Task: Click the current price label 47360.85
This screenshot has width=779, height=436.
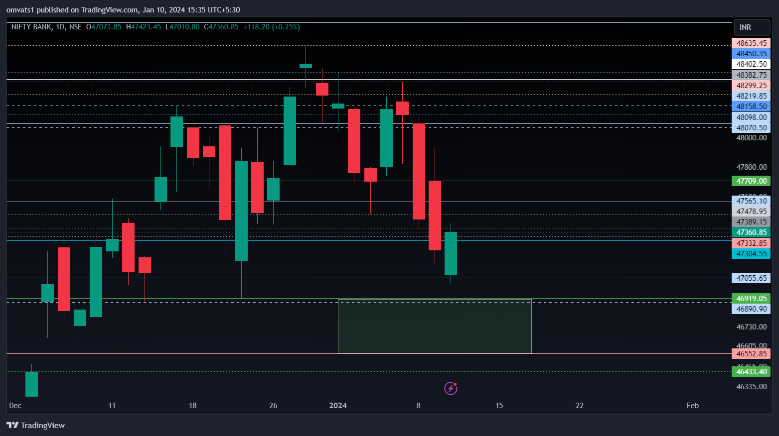Action: point(751,232)
